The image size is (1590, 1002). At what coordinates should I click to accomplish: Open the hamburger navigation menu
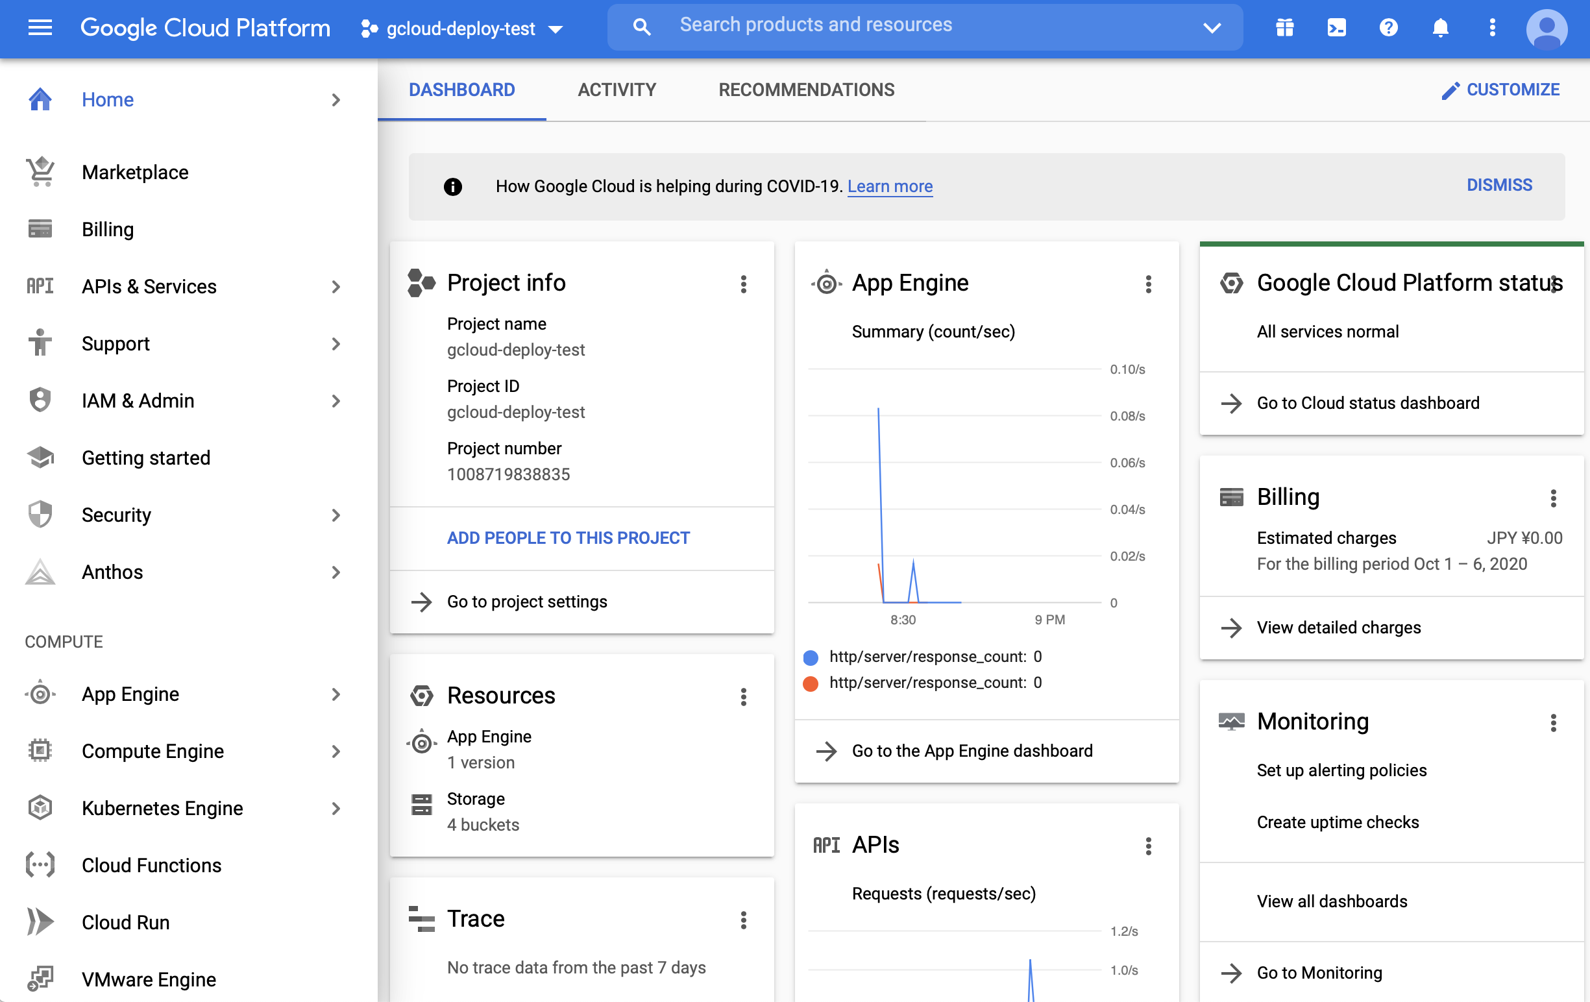click(x=40, y=28)
